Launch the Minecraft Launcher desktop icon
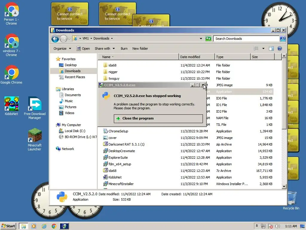Image resolution: width=306 pixels, height=230 pixels. pos(35,139)
